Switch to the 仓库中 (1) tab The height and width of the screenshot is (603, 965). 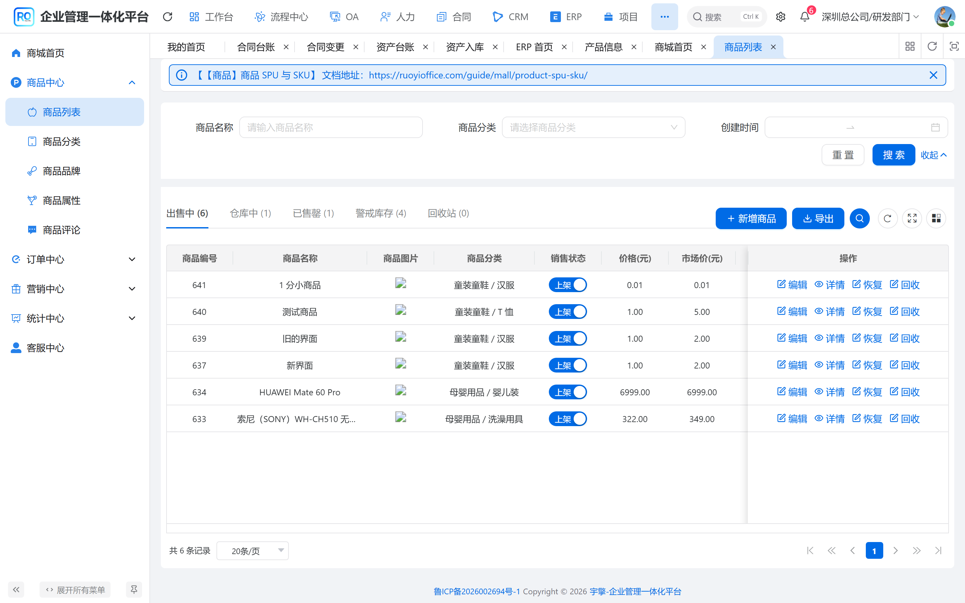coord(250,213)
